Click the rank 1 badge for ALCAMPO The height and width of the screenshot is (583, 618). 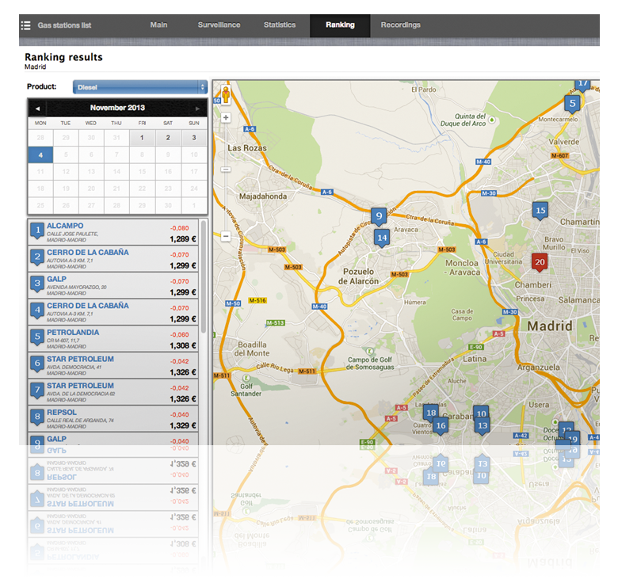37,231
